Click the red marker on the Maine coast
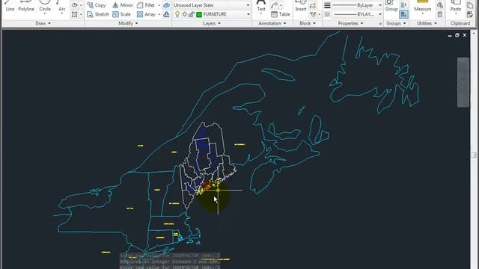This screenshot has height=269, width=479. [207, 185]
